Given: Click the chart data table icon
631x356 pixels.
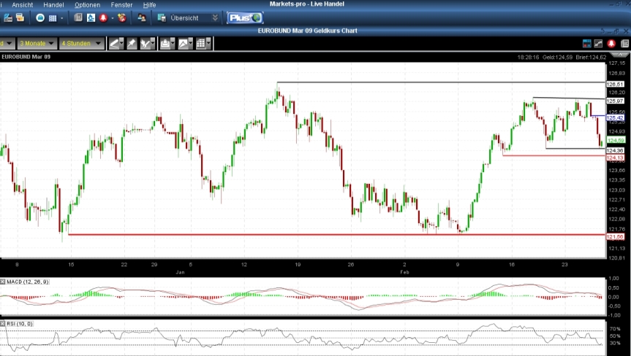Looking at the screenshot, I should [x=201, y=44].
